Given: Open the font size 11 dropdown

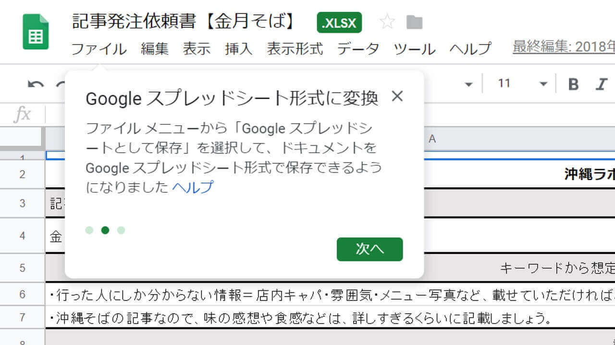Looking at the screenshot, I should coord(543,84).
